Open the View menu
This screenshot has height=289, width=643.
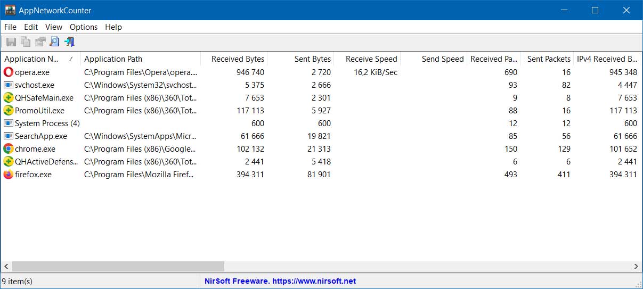click(x=54, y=27)
